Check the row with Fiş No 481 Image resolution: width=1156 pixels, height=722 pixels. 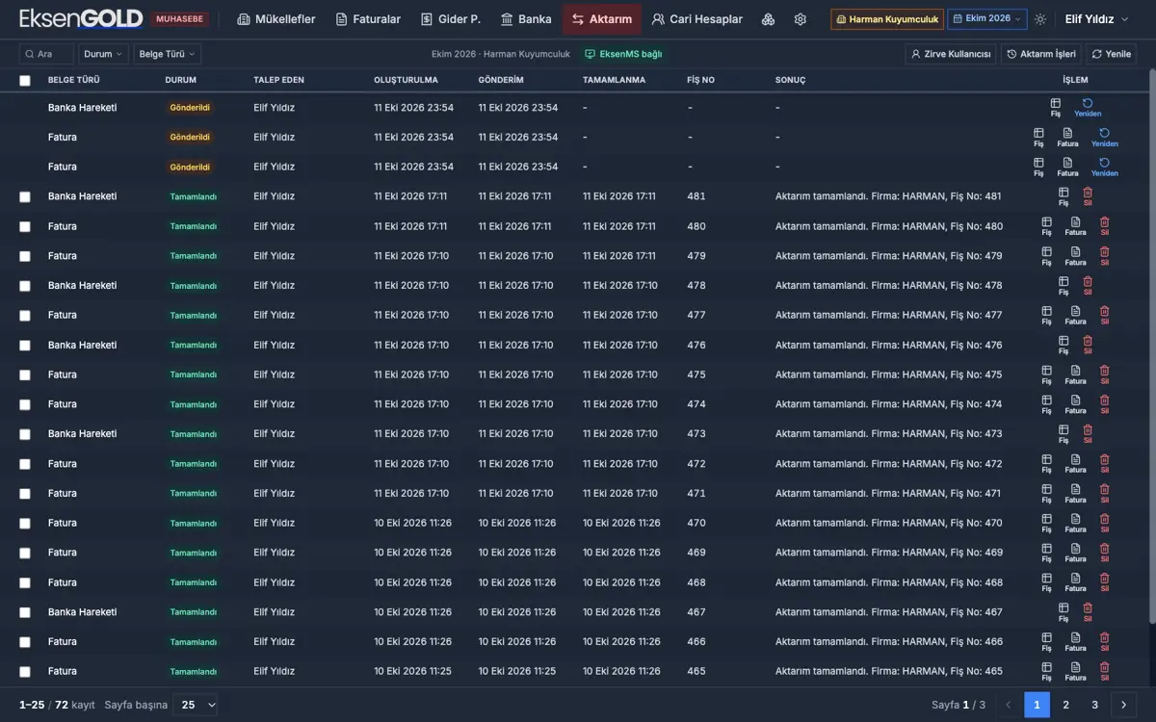(x=25, y=196)
